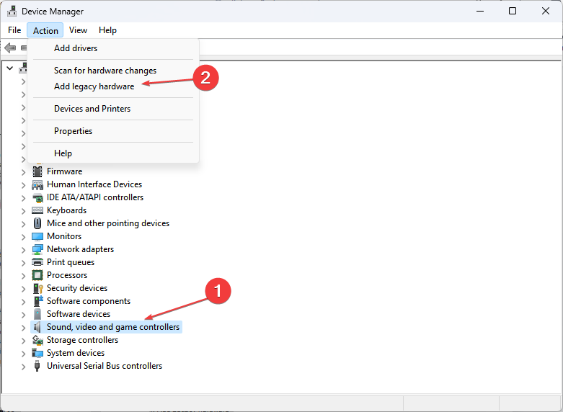Click the Network adapters icon

pyautogui.click(x=37, y=249)
